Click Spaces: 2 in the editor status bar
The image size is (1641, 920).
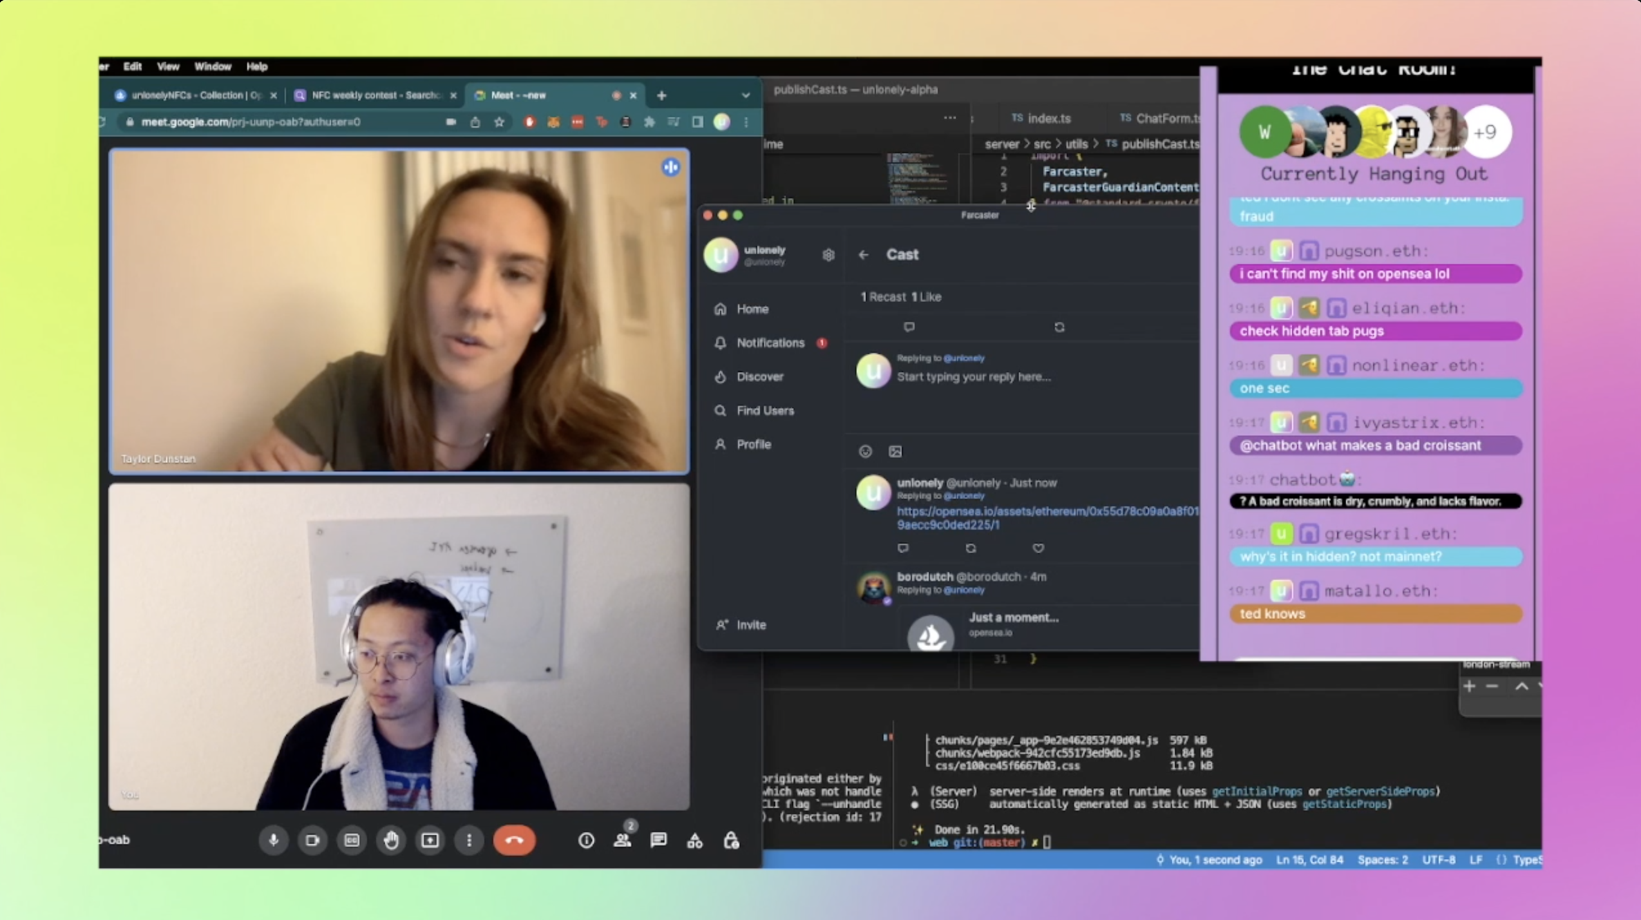coord(1383,860)
